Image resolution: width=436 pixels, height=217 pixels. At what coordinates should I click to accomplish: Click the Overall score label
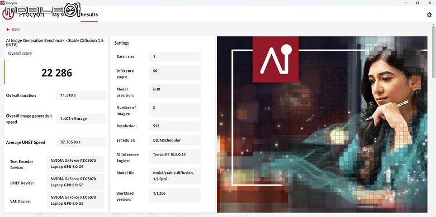(20, 54)
